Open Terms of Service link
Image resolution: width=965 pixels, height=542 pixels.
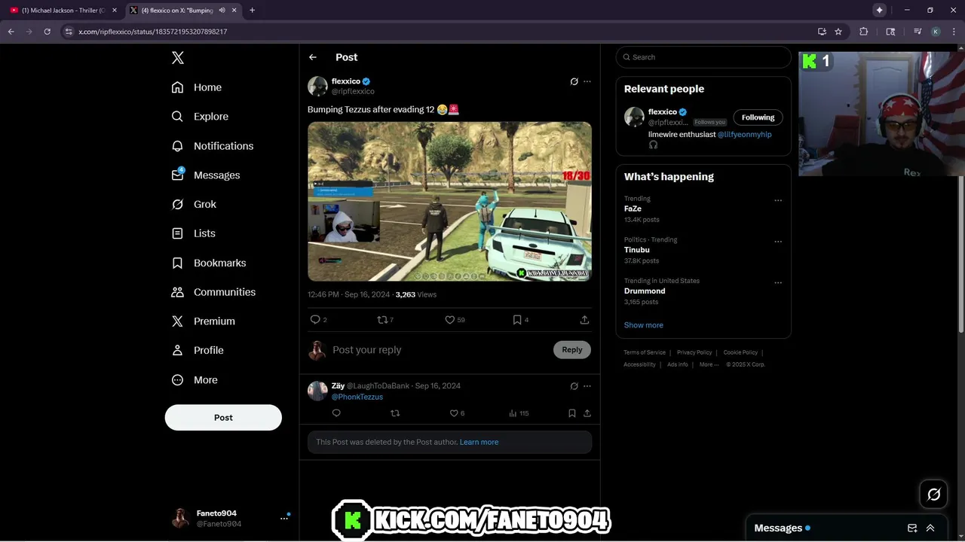[645, 352]
